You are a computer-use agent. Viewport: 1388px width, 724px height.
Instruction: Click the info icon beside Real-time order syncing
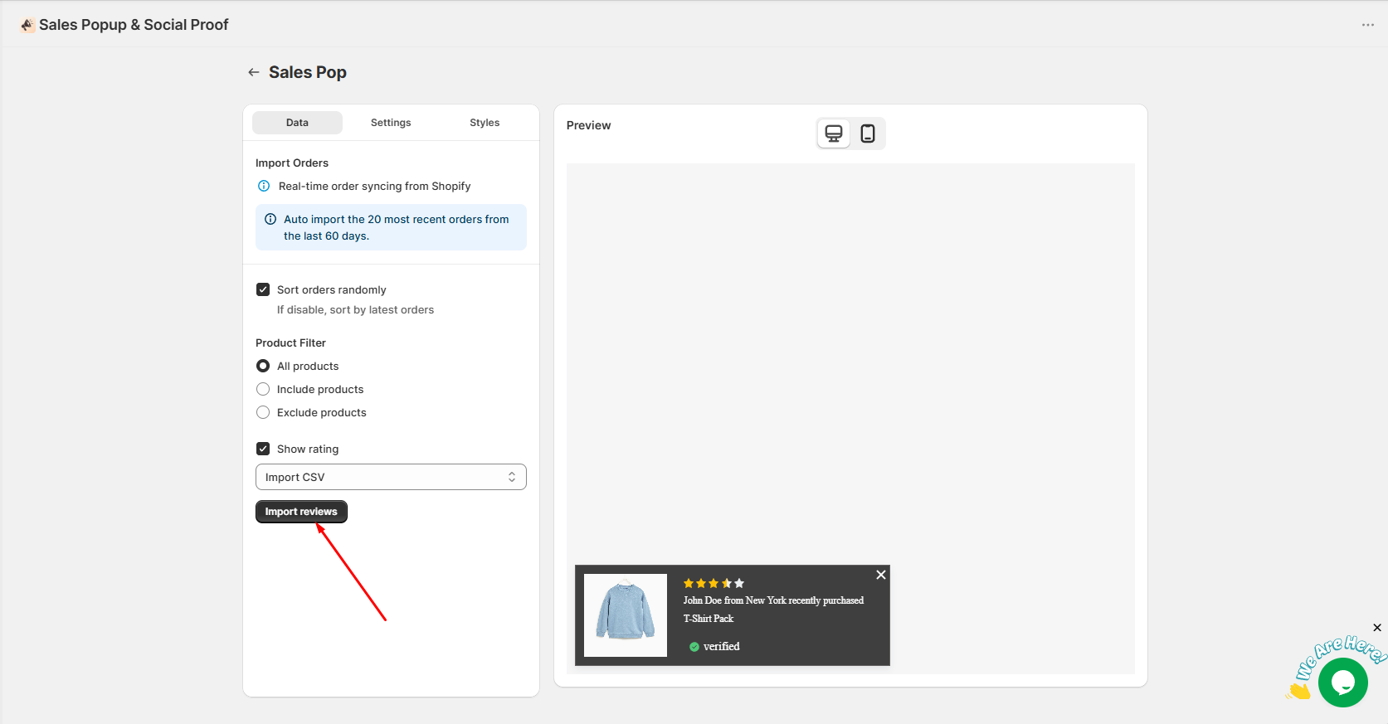coord(264,187)
